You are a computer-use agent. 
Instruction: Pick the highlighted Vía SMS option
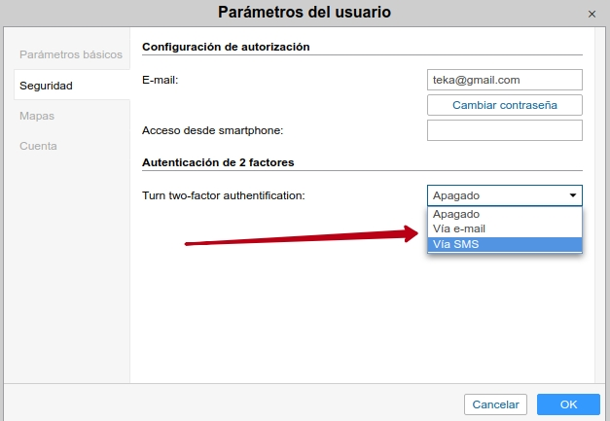(455, 244)
